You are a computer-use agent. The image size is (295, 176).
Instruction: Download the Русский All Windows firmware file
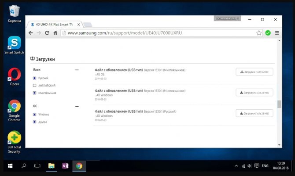pyautogui.click(x=254, y=113)
